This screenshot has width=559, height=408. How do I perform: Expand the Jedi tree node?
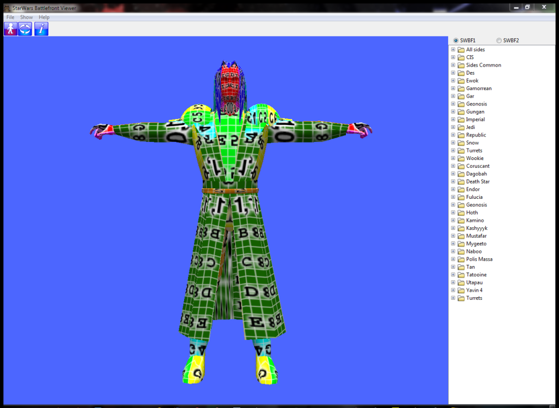point(453,127)
